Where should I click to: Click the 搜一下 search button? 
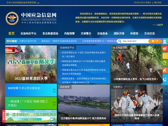155,41
